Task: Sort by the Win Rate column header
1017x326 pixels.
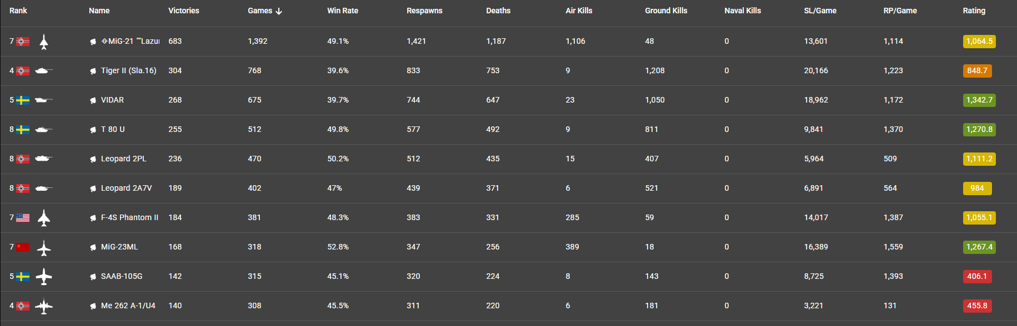Action: click(x=343, y=11)
